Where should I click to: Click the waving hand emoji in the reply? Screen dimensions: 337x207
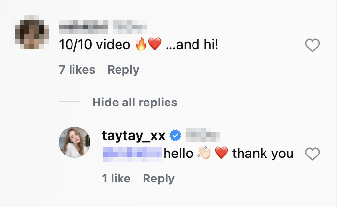coord(204,153)
